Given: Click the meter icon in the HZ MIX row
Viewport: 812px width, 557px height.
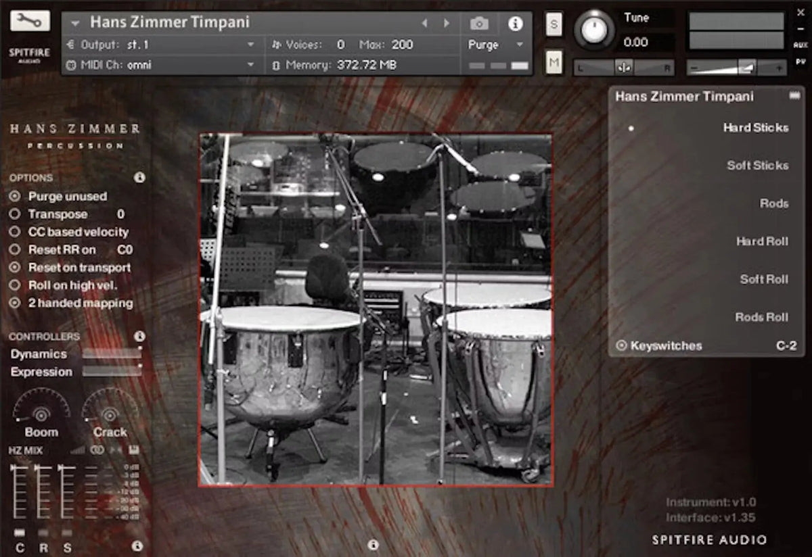Looking at the screenshot, I should coord(76,450).
